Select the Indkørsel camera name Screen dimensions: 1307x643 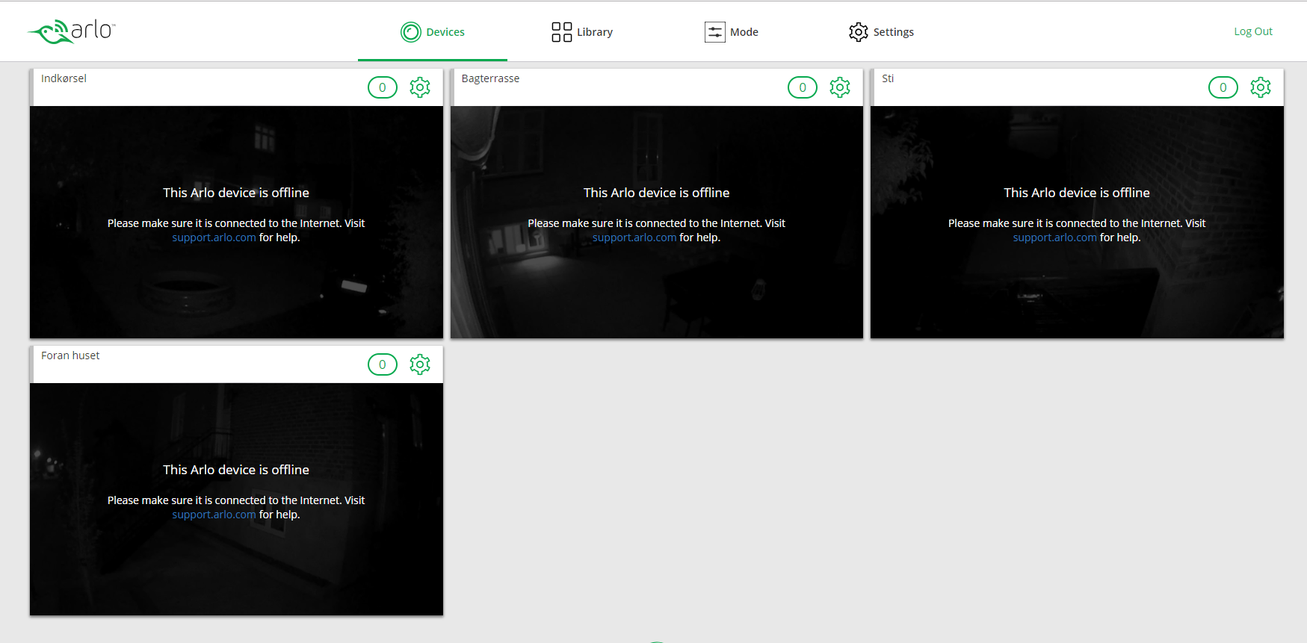click(x=64, y=78)
